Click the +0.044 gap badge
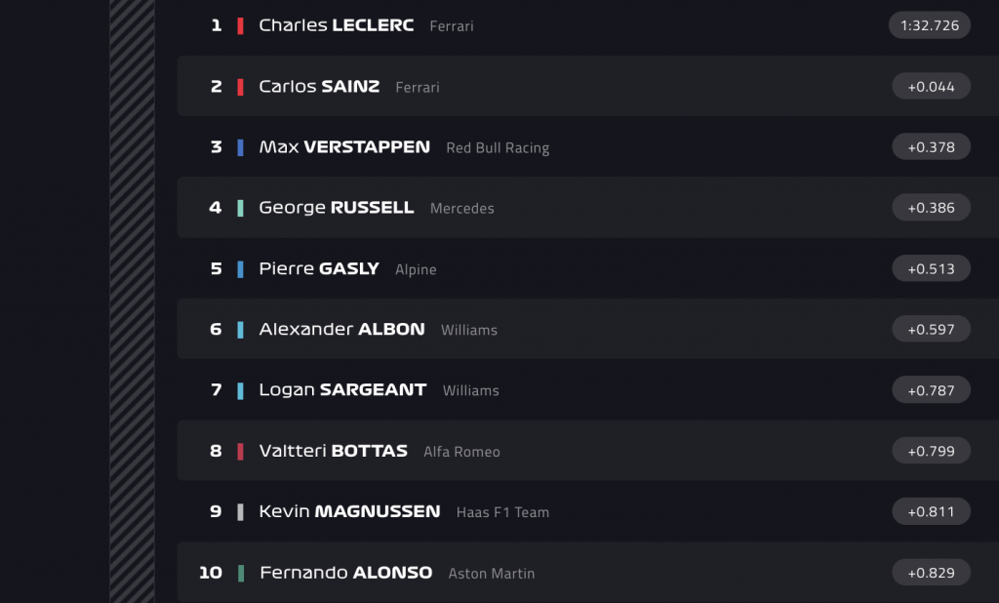 point(931,86)
